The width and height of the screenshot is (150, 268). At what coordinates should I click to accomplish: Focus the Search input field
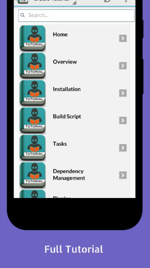tap(76, 15)
